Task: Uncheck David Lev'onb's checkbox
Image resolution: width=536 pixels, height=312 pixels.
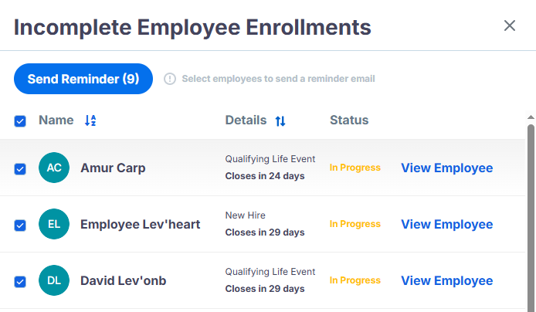Action: (20, 282)
